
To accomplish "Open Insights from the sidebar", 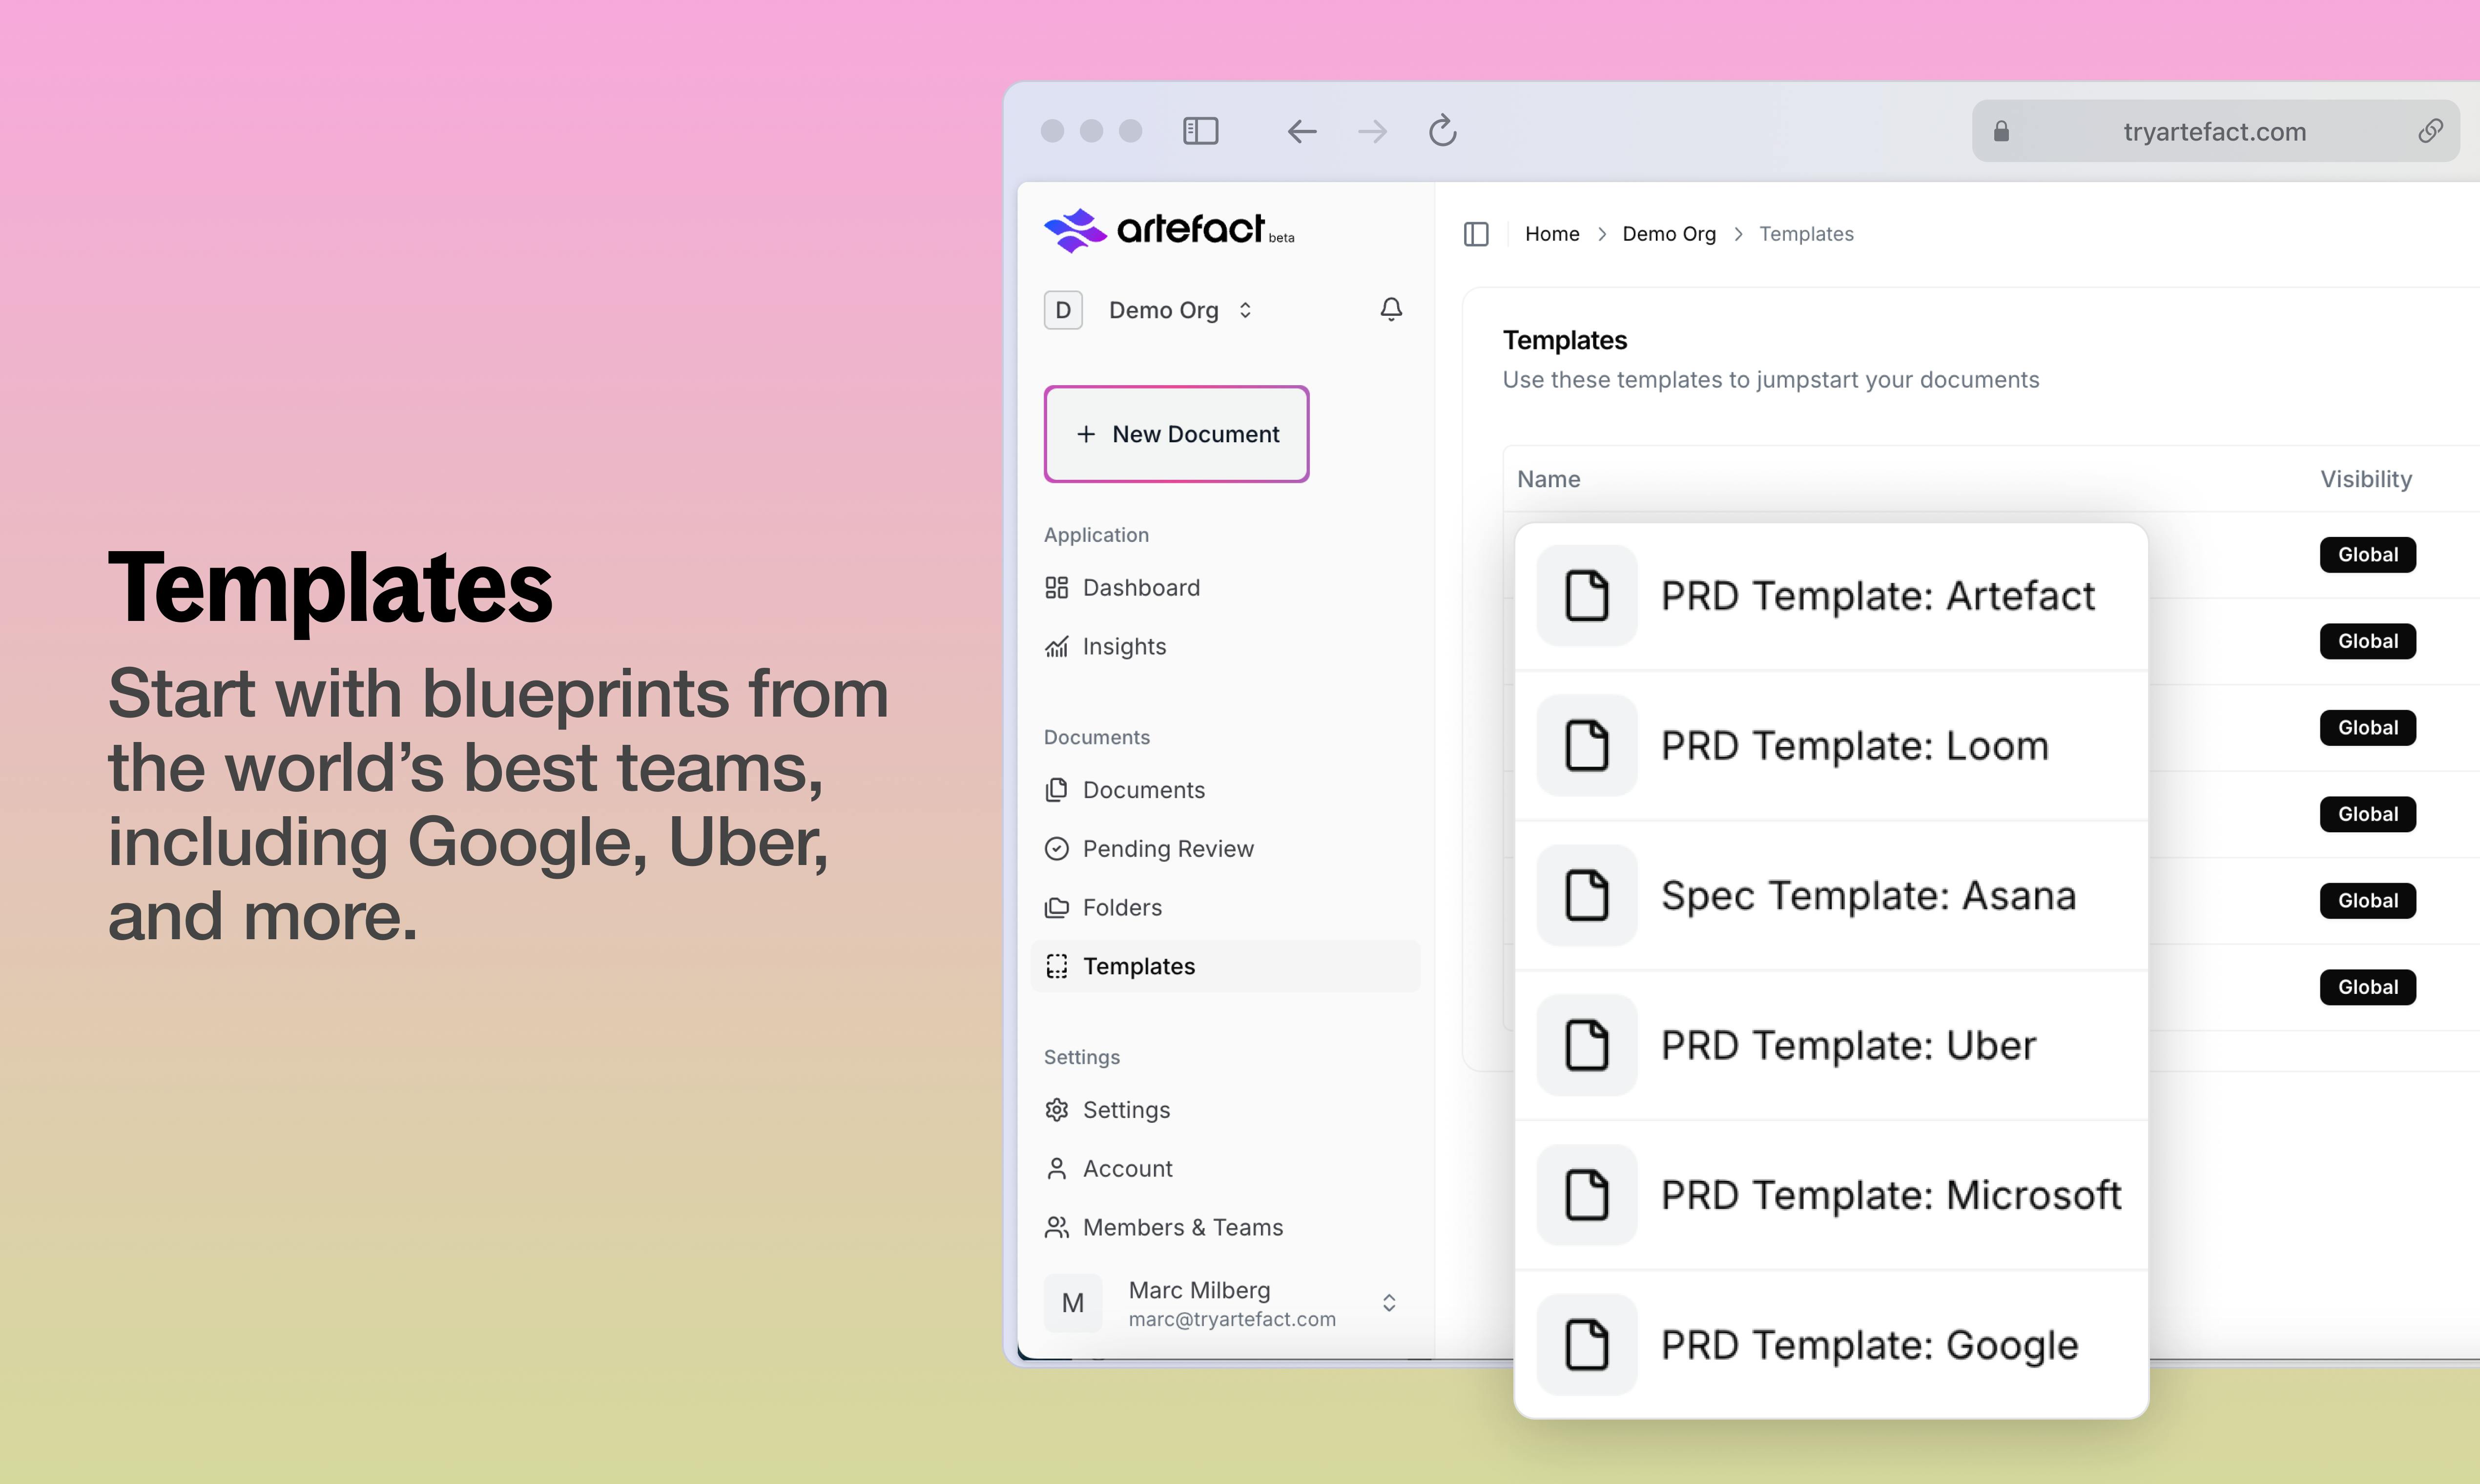I will point(1225,647).
